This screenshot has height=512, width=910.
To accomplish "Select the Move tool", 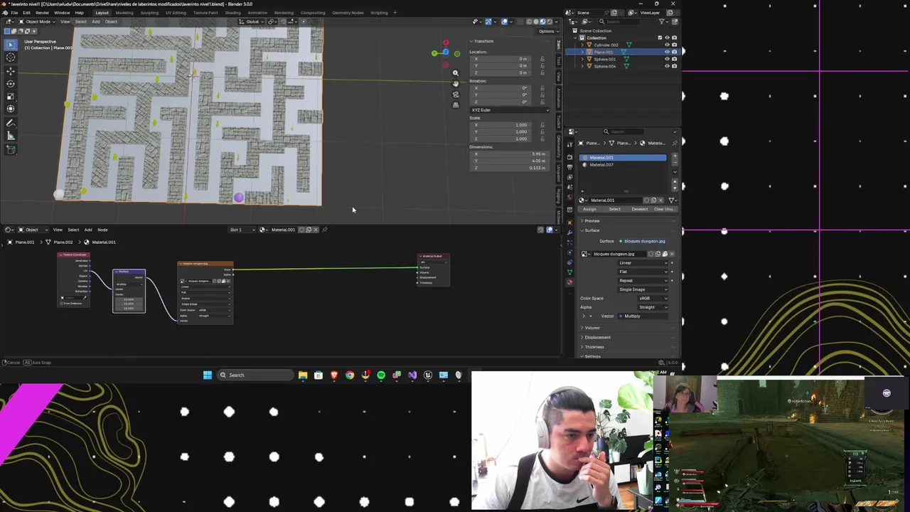I will pos(11,71).
